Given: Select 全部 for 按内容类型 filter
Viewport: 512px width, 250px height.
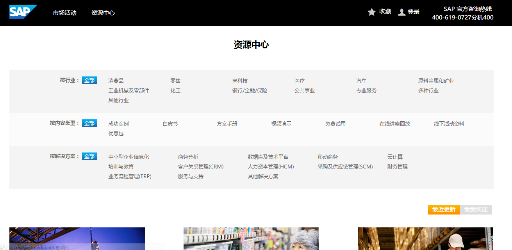Looking at the screenshot, I should 89,123.
